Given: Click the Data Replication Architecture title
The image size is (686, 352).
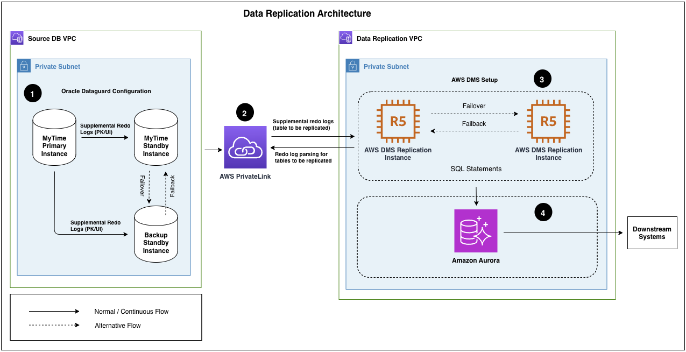Looking at the screenshot, I should [307, 13].
